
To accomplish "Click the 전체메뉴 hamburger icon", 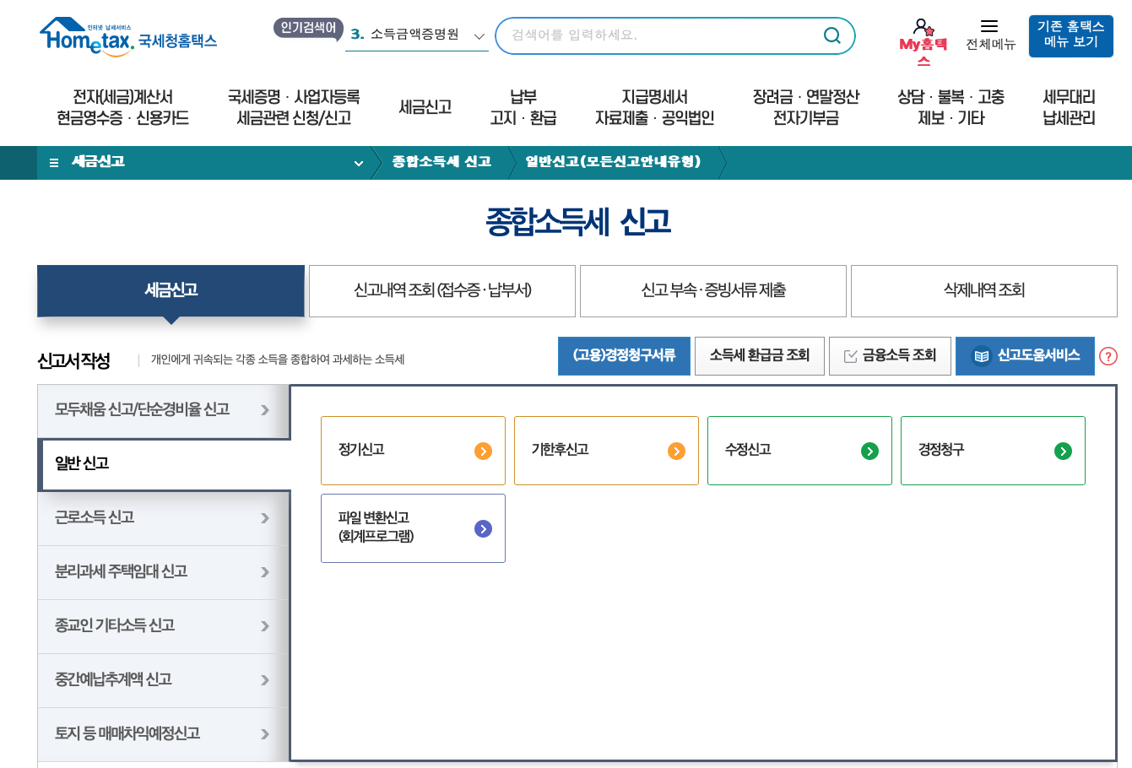I will [x=990, y=25].
